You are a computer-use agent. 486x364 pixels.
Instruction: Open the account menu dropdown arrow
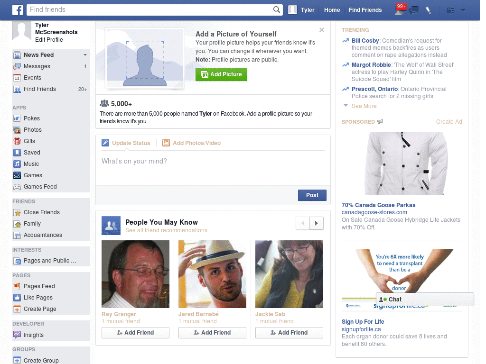click(x=463, y=10)
